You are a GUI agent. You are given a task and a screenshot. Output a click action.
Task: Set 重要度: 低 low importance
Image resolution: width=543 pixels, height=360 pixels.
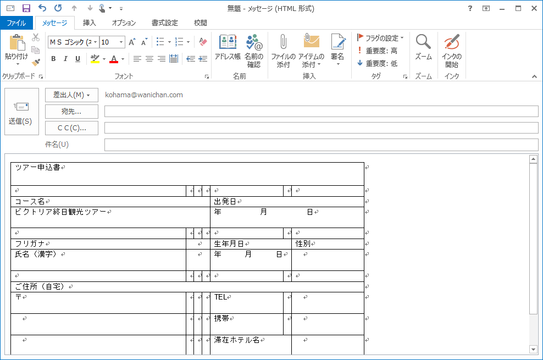pyautogui.click(x=377, y=63)
